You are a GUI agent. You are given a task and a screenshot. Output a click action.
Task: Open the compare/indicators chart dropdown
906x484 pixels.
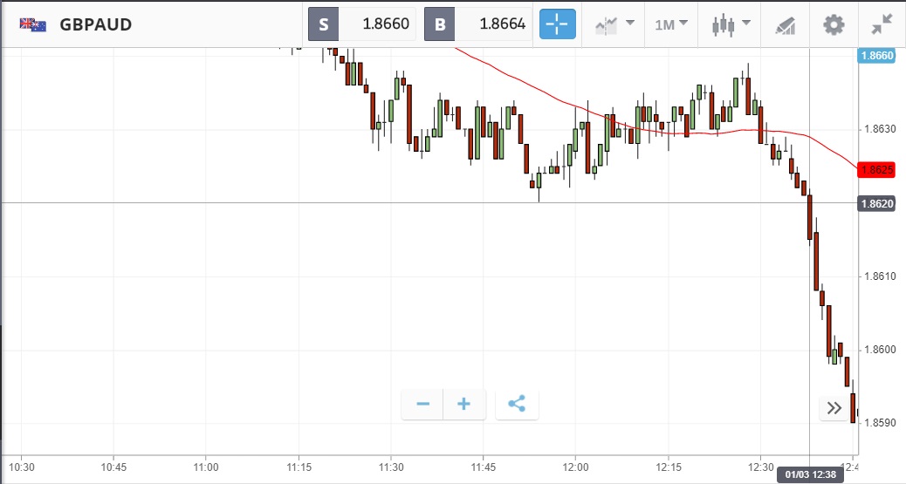click(x=614, y=24)
